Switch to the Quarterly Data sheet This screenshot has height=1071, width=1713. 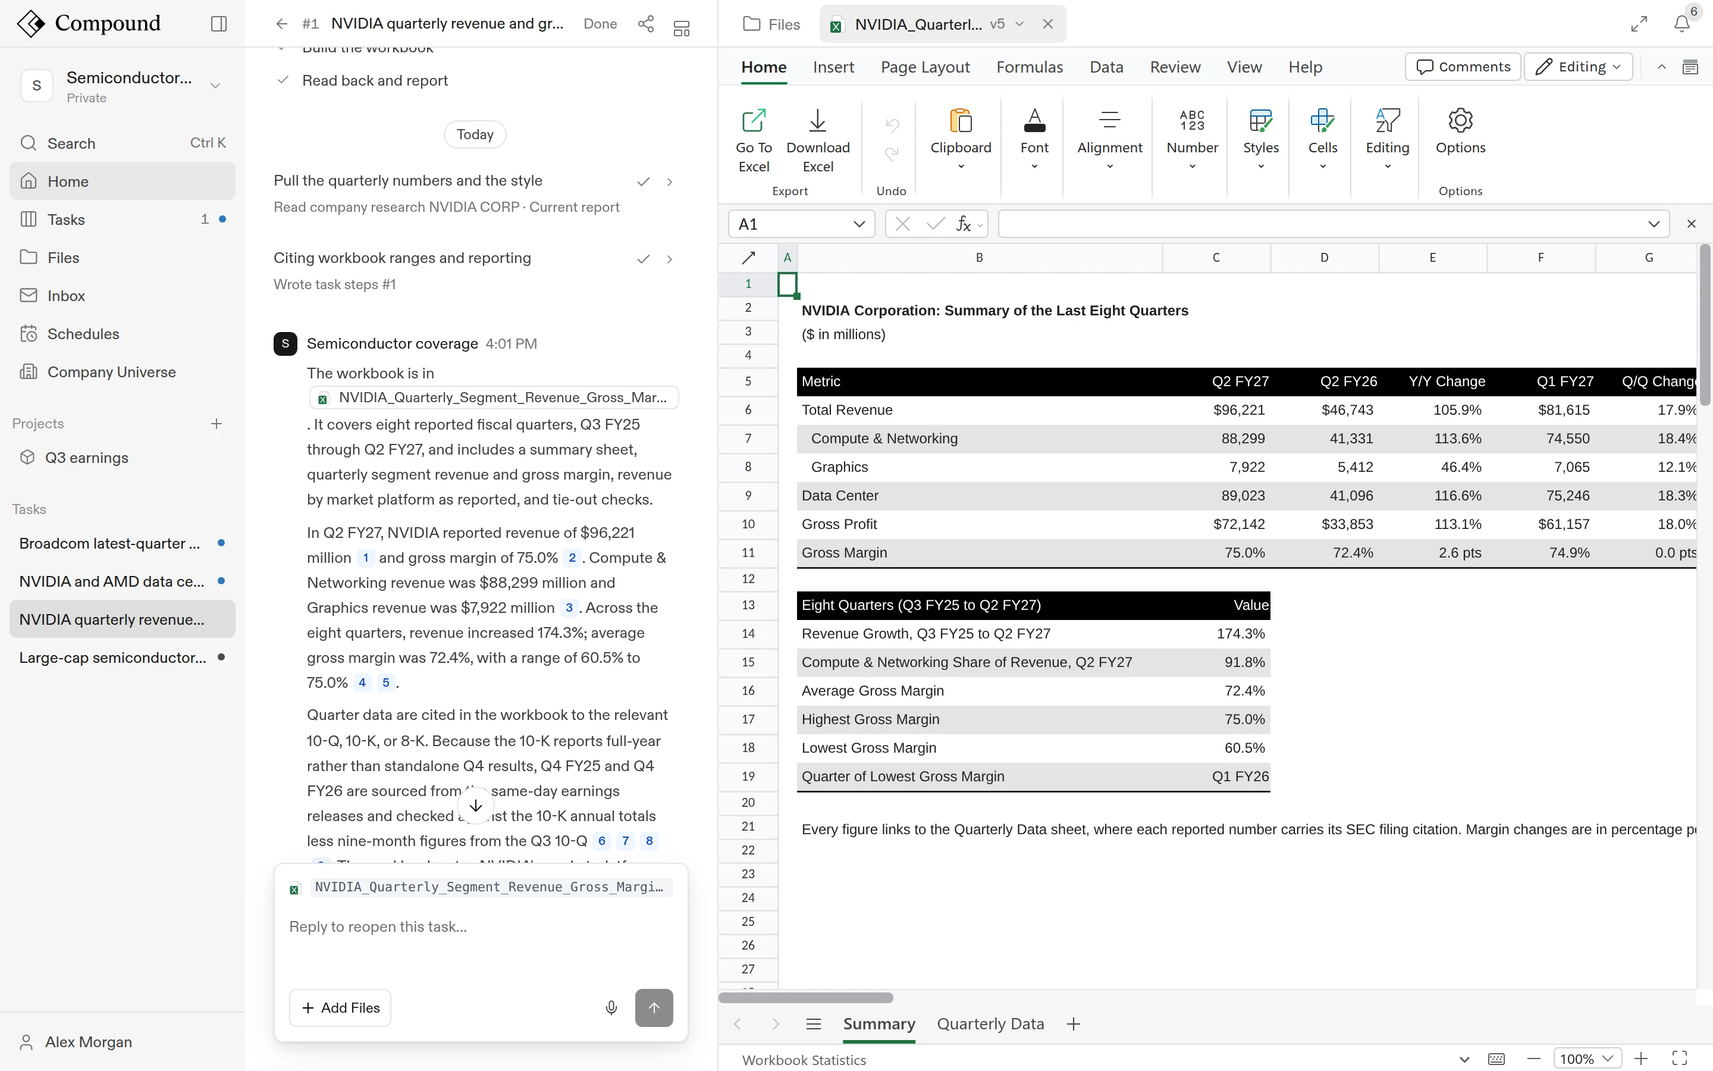pyautogui.click(x=990, y=1023)
